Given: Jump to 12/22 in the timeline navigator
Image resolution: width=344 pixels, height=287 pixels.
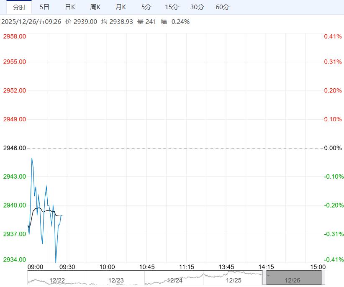Looking at the screenshot, I should (56, 280).
